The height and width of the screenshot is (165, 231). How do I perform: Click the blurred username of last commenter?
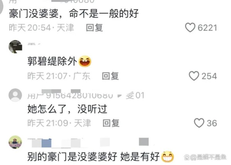point(89,143)
